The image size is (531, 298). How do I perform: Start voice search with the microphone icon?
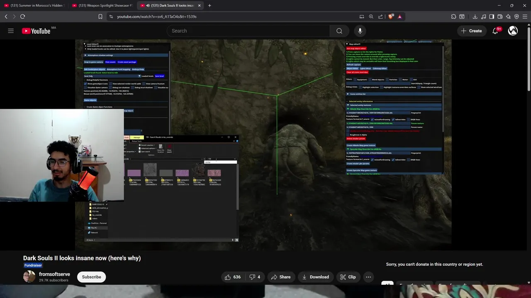(x=360, y=31)
